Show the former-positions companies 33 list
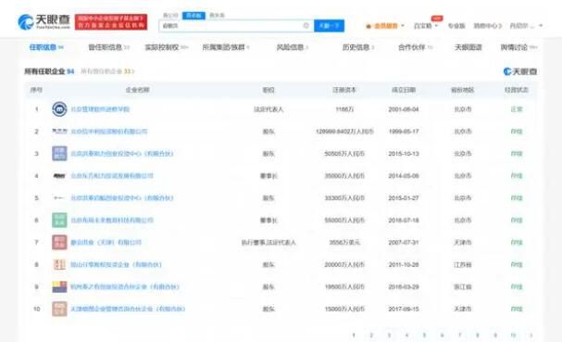Viewport: 562px width, 342px height. click(x=107, y=71)
